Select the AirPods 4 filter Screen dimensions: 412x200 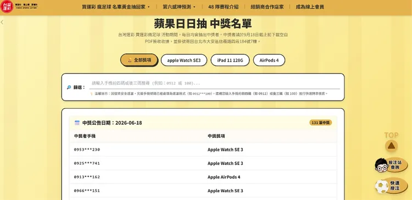269,60
